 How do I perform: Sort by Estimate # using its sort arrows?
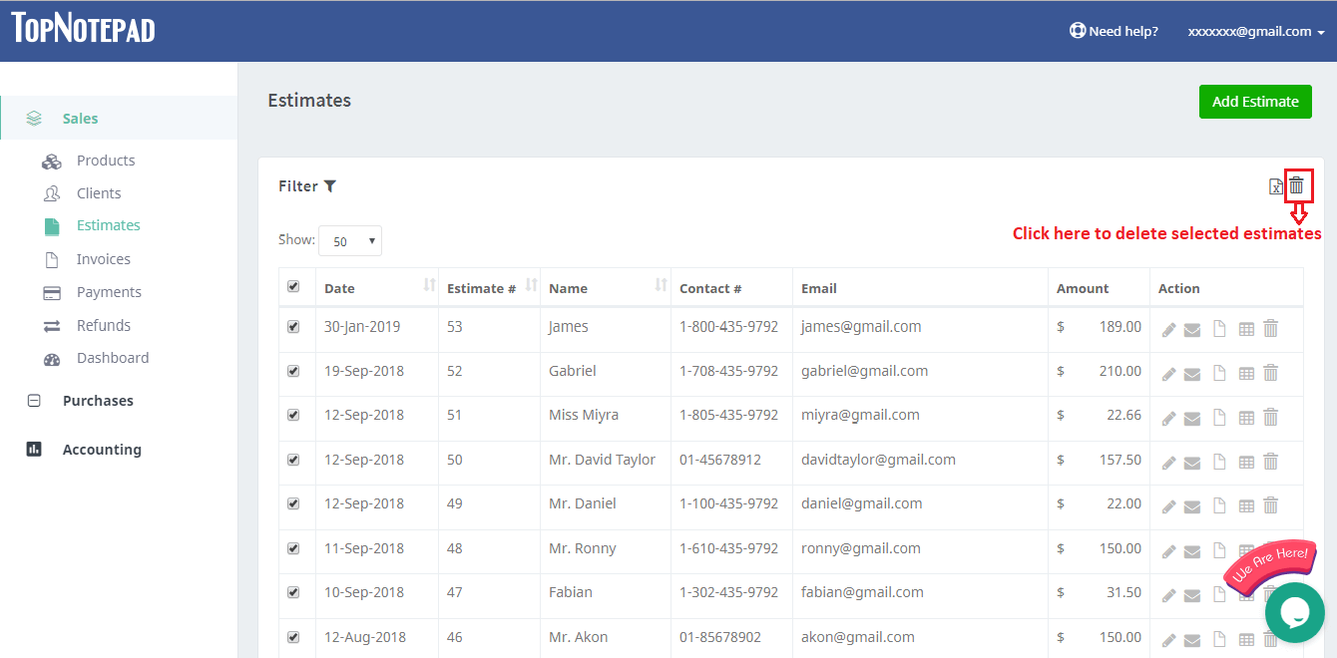point(531,286)
